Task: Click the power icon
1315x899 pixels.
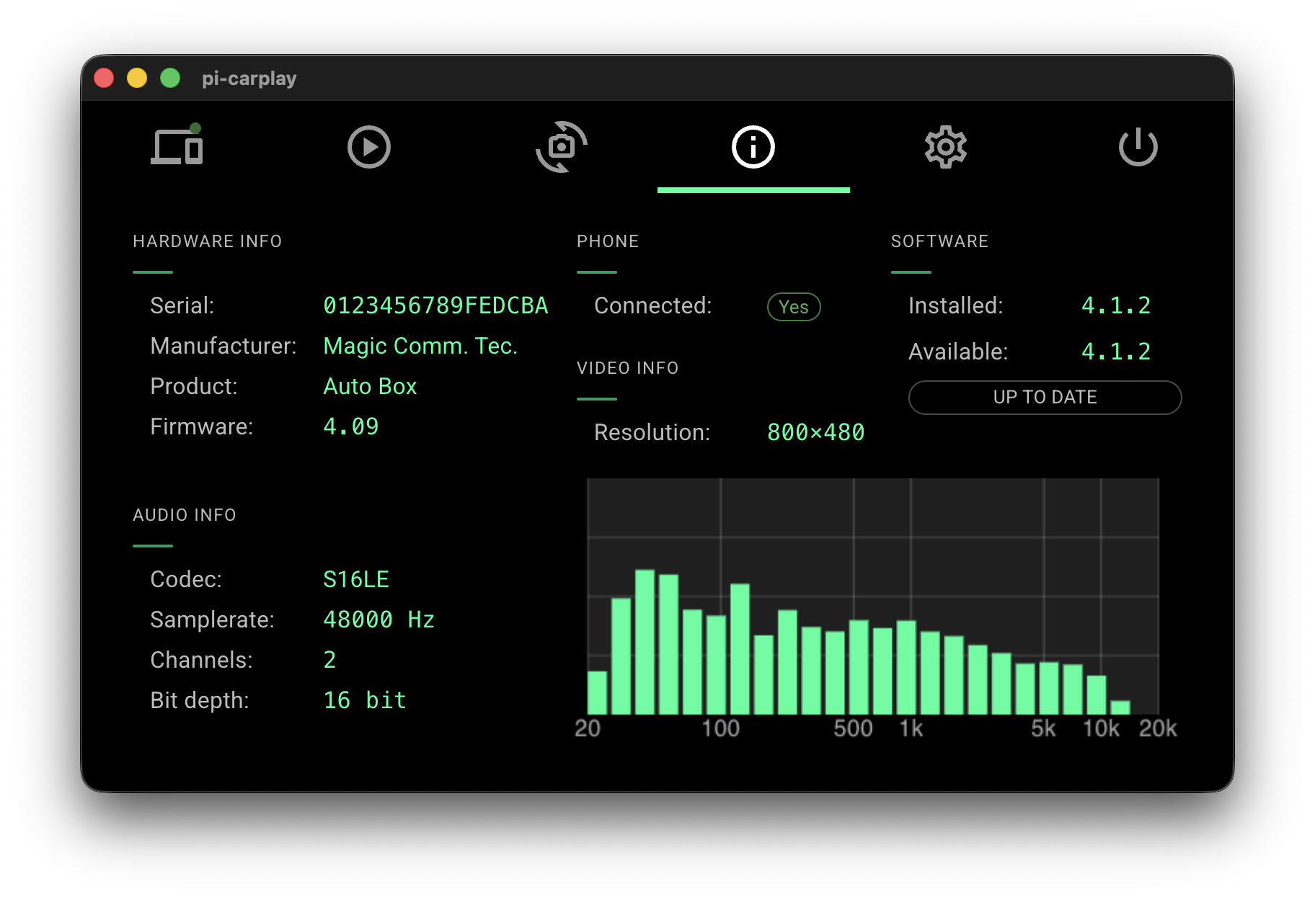Action: click(1138, 147)
